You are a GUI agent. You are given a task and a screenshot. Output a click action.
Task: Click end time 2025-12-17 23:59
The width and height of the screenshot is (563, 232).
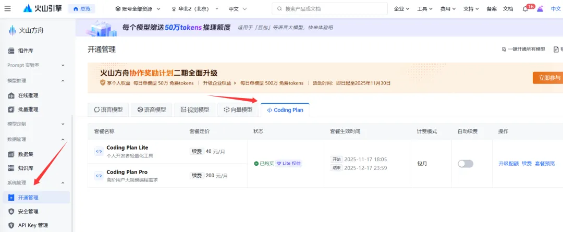click(365, 168)
